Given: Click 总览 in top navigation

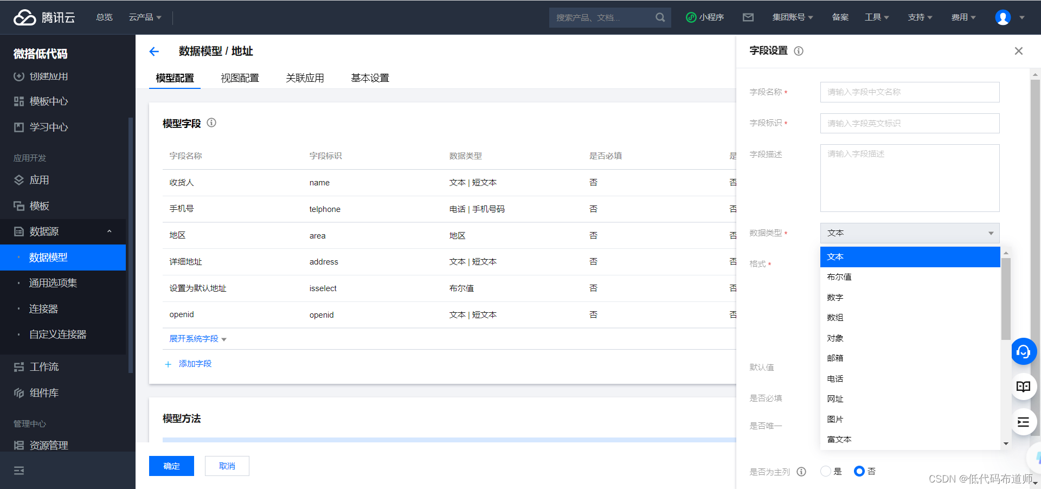Looking at the screenshot, I should (104, 17).
